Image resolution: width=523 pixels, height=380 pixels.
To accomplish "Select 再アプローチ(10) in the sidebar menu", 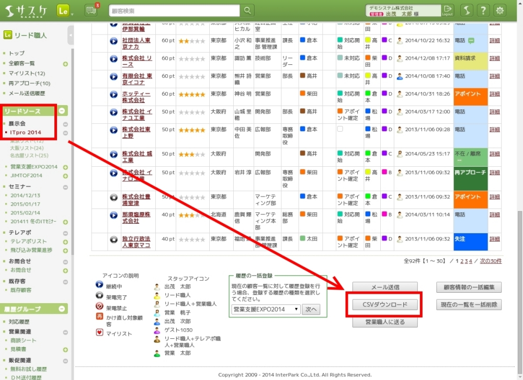I will [x=29, y=83].
